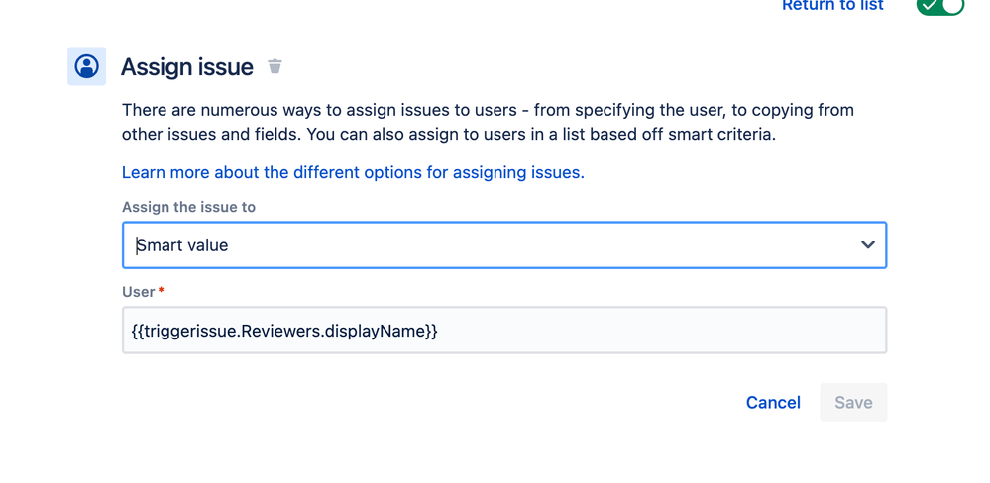990x483 pixels.
Task: Cancel the Assign issue changes
Action: (773, 402)
